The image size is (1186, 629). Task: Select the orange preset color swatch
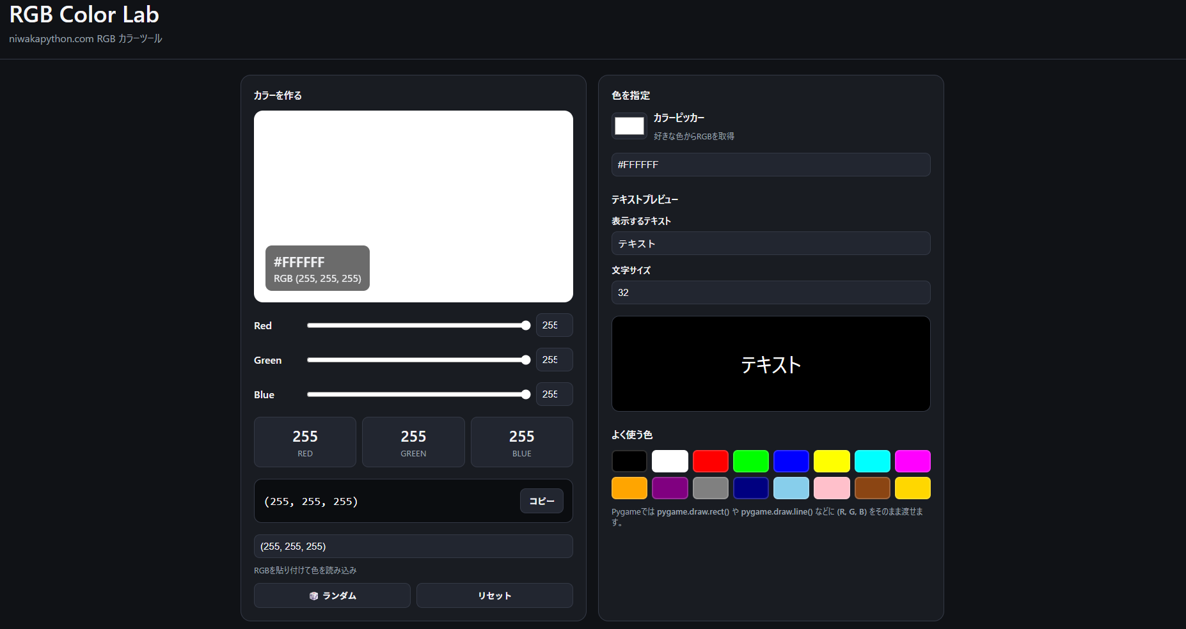coord(629,488)
